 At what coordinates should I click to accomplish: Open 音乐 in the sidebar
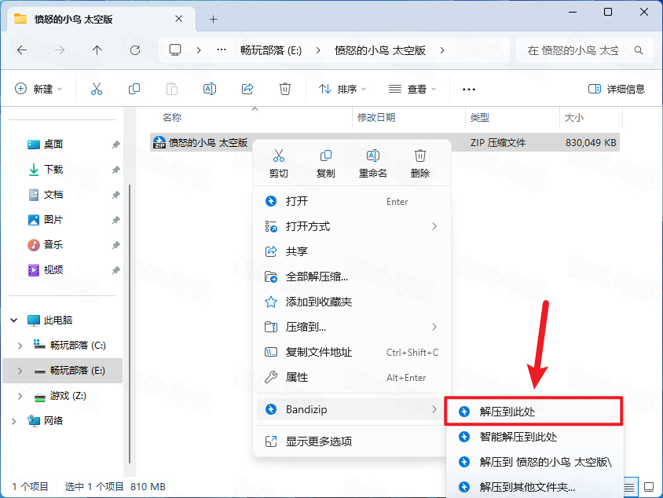click(53, 244)
